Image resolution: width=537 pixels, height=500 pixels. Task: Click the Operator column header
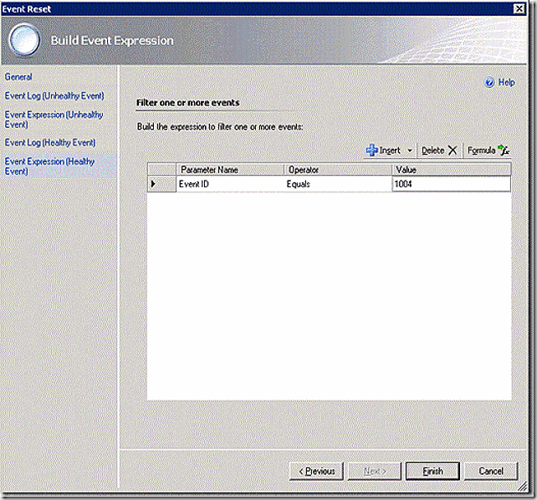point(338,170)
